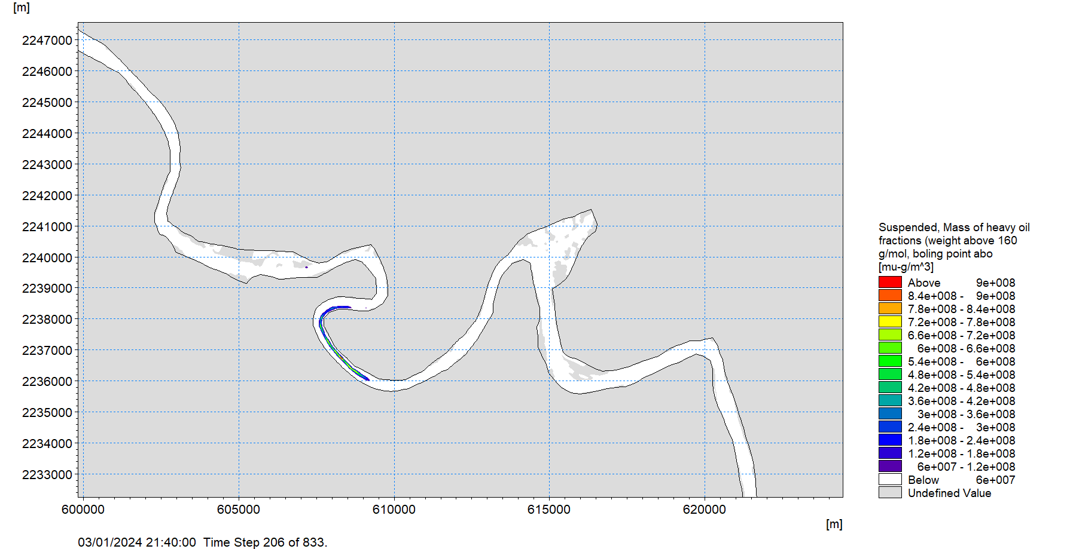Click the y-axis label 2247000
The width and height of the screenshot is (1070, 549).
coord(47,41)
